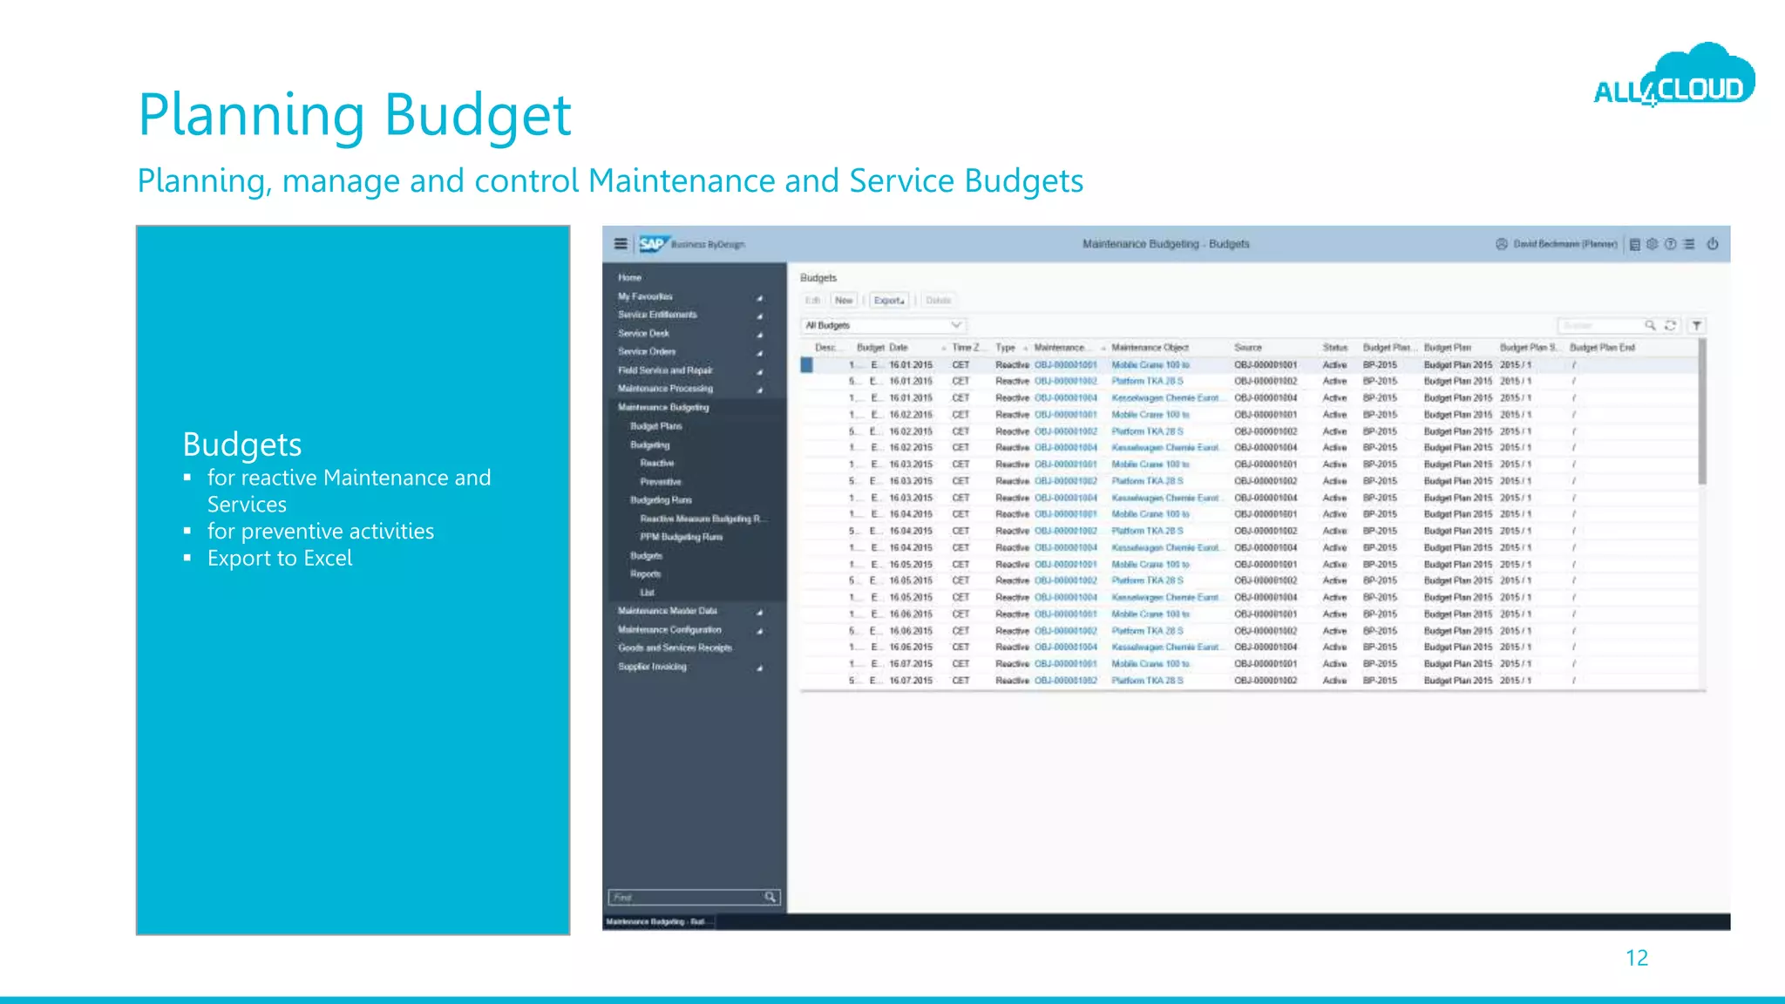Select Reactive under Budgeting

[657, 463]
